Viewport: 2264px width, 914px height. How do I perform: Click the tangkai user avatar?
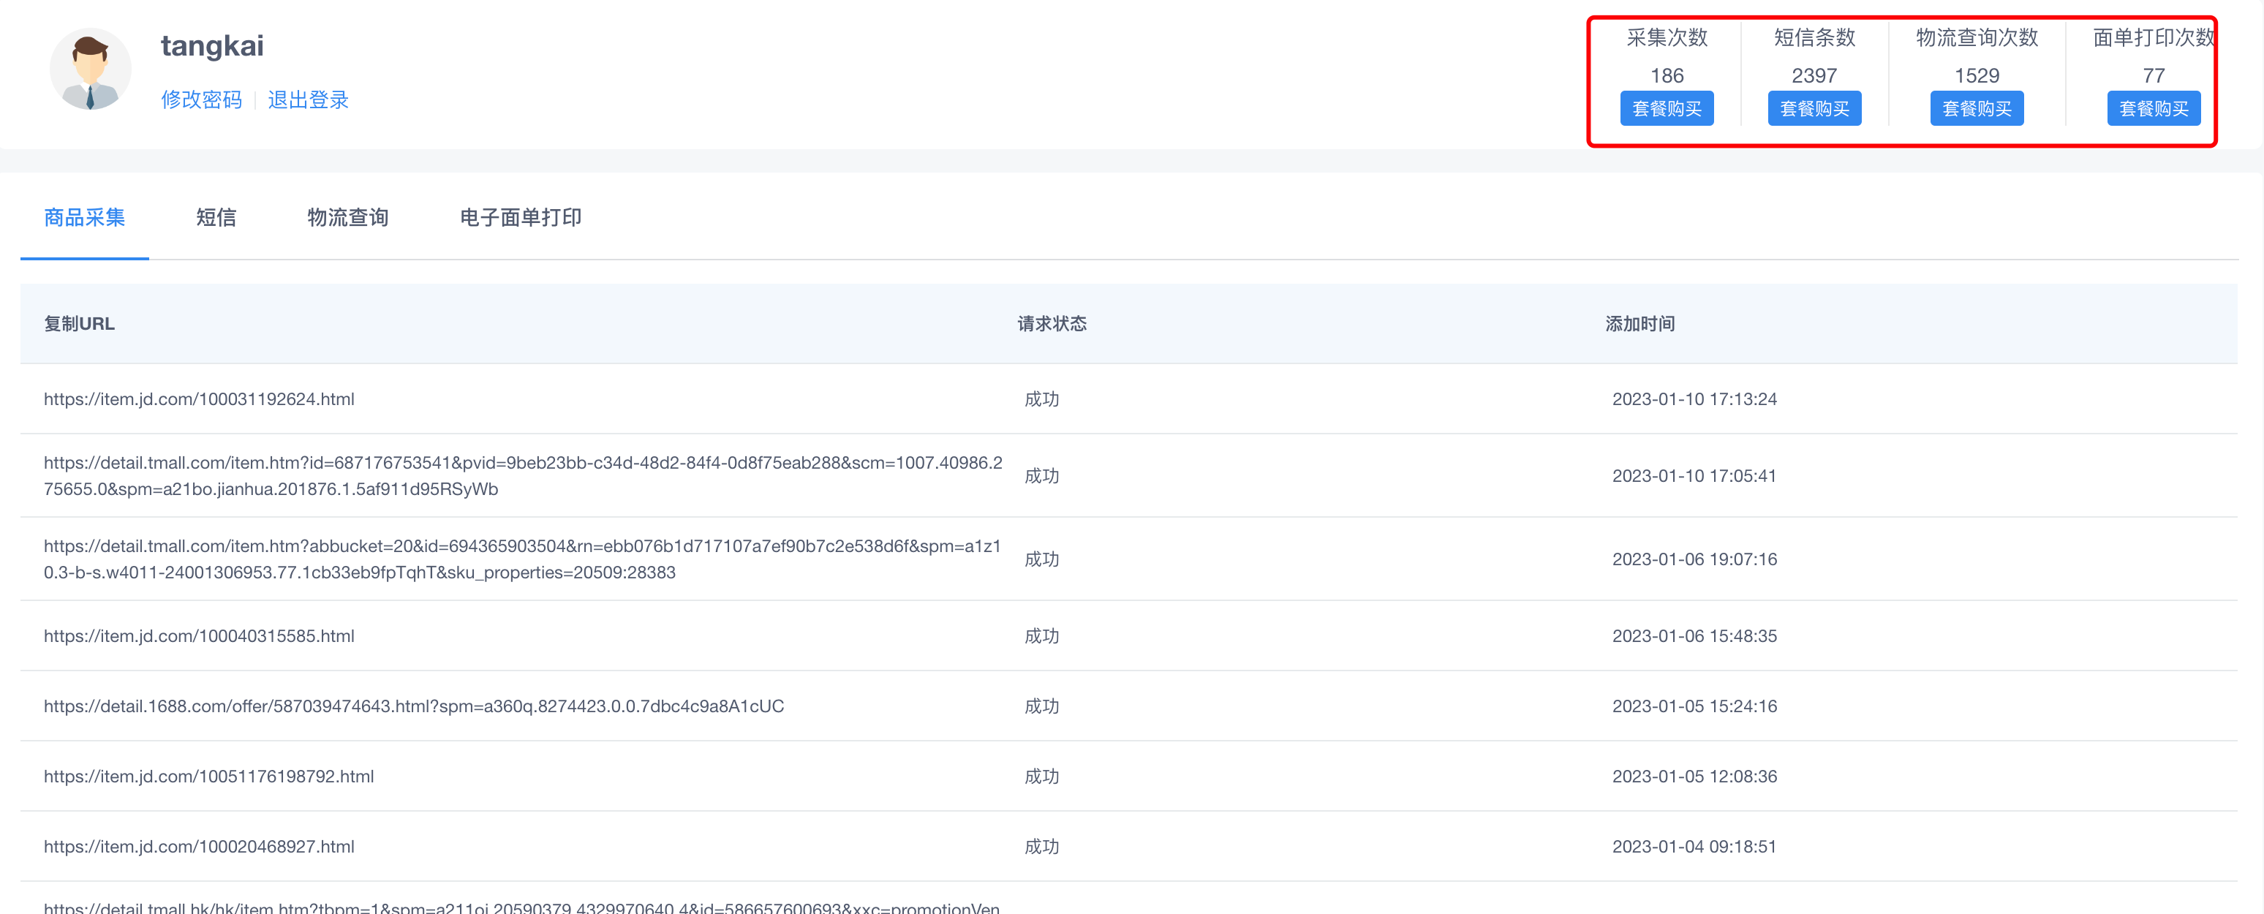pyautogui.click(x=91, y=69)
